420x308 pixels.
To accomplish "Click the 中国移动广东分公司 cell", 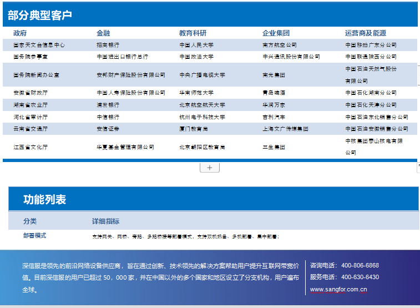I will pyautogui.click(x=371, y=45).
